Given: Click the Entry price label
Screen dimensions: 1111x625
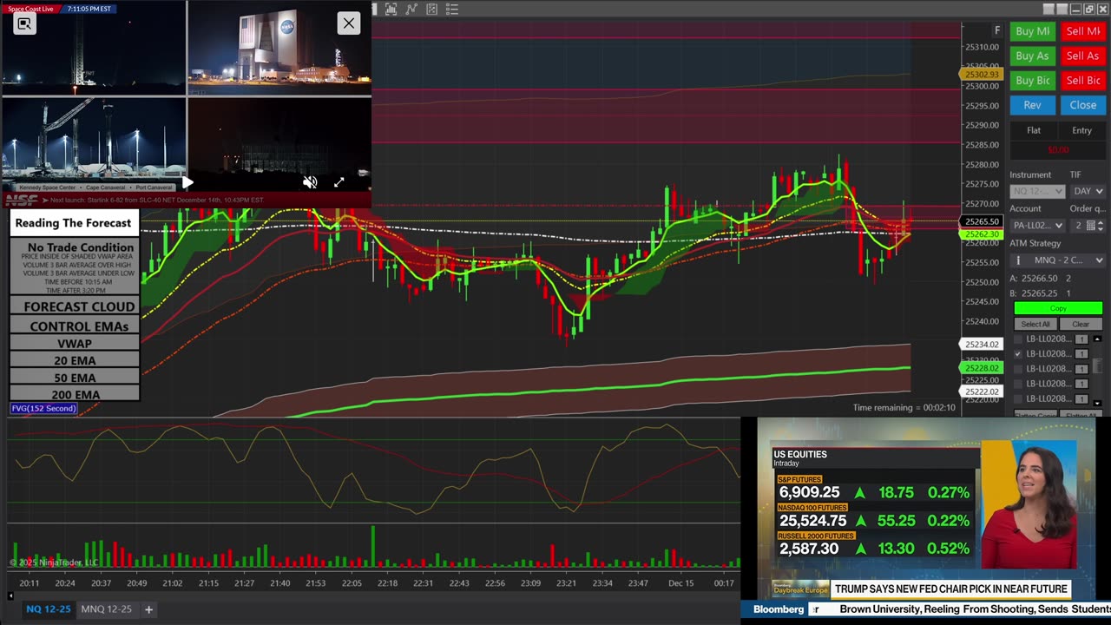Looking at the screenshot, I should [1081, 130].
